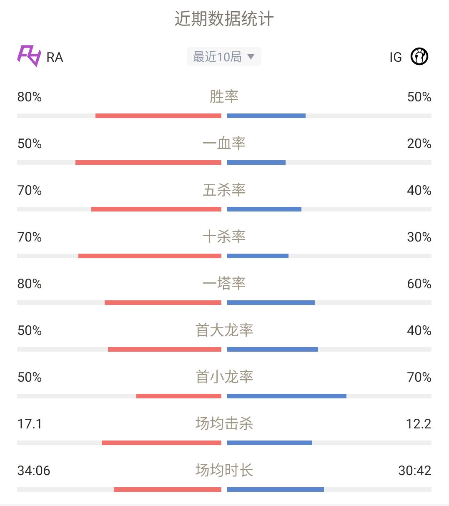Click the IG team logo icon

(419, 56)
